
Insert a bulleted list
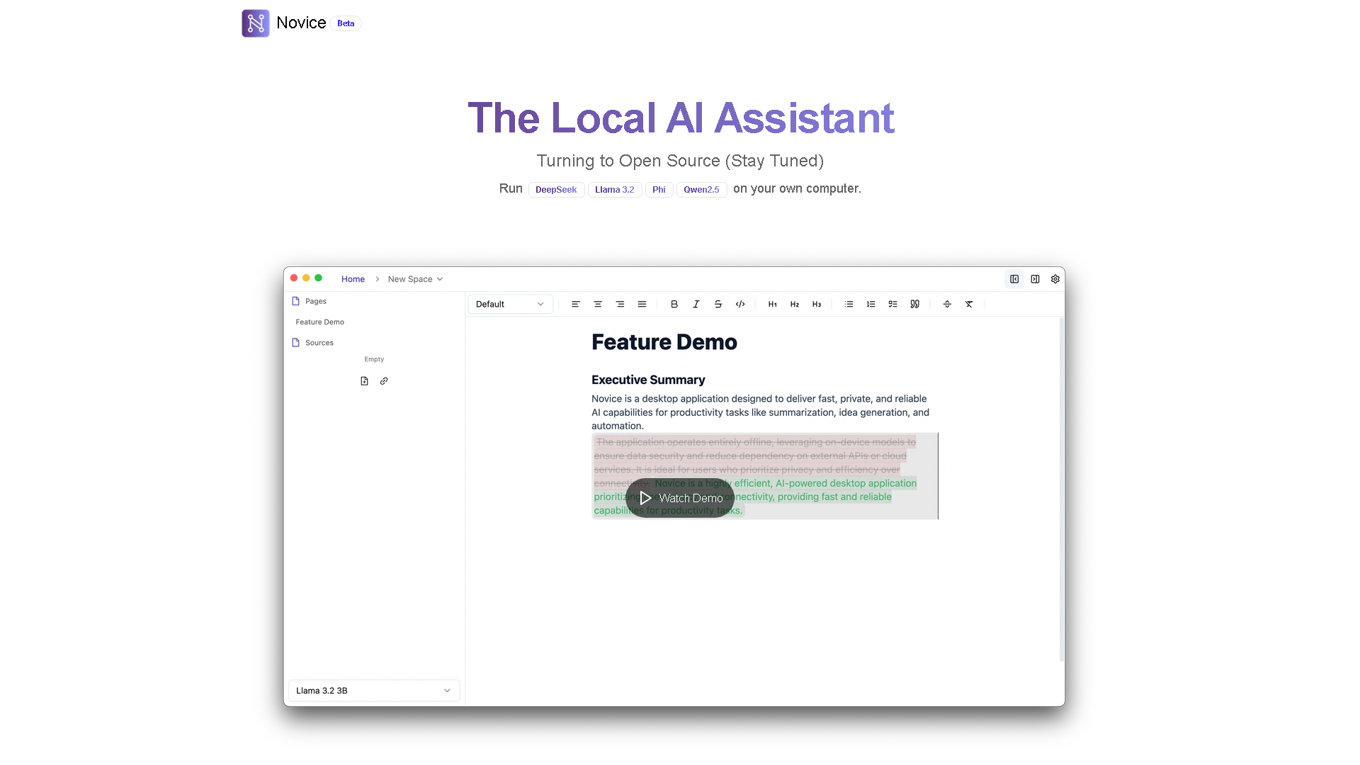click(x=849, y=304)
